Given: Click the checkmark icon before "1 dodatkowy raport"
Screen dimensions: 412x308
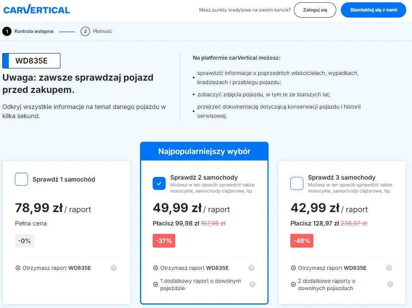Looking at the screenshot, I should tap(155, 284).
